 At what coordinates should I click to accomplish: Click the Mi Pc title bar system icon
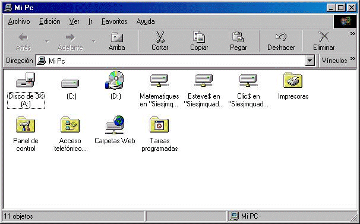click(8, 8)
